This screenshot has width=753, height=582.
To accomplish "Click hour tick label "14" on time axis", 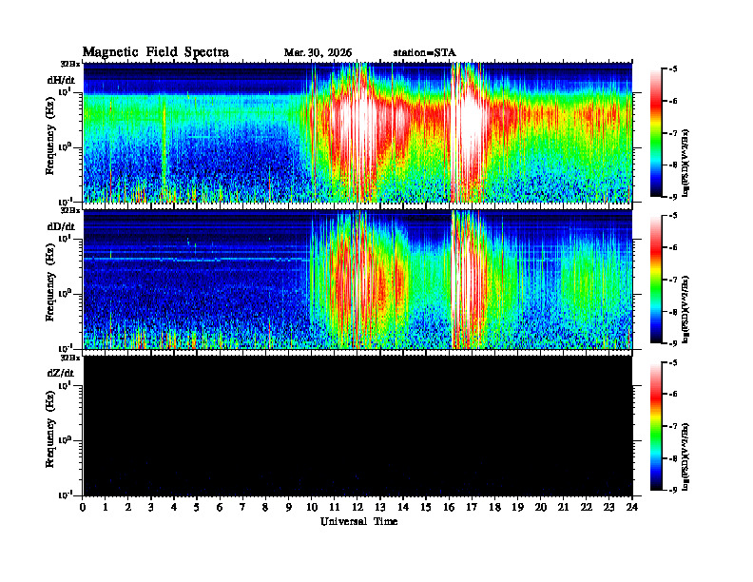I will (403, 508).
